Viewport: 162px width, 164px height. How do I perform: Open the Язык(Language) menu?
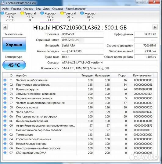(x=76, y=9)
